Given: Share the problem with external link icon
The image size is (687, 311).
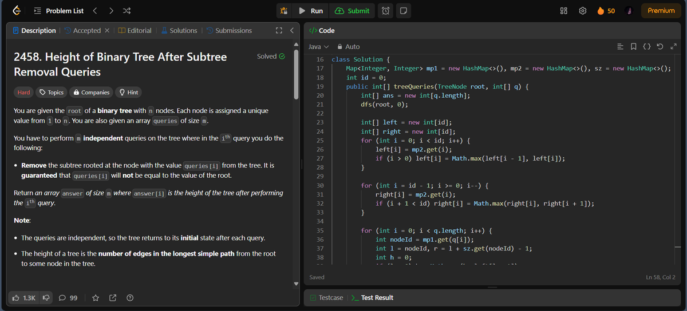Looking at the screenshot, I should click(x=113, y=298).
